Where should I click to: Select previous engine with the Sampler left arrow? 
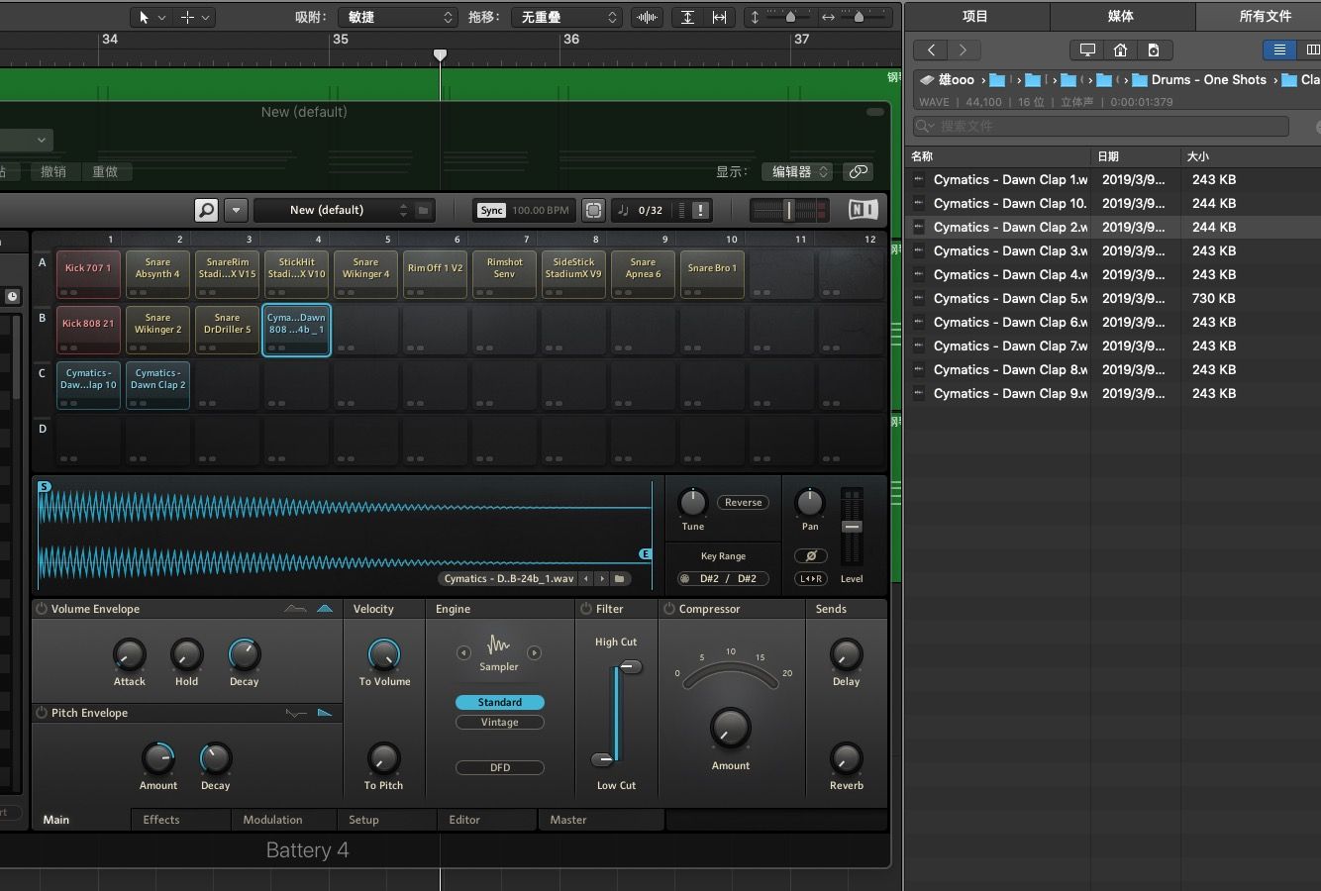point(463,652)
